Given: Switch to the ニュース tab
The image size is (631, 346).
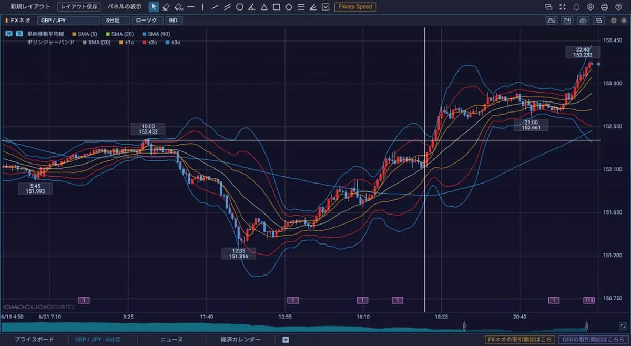Looking at the screenshot, I should click(171, 340).
